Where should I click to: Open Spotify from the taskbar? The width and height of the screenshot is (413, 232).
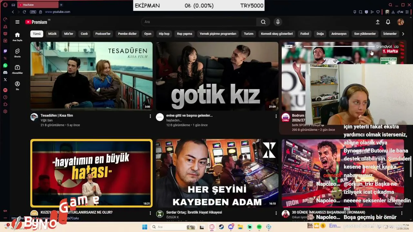point(259,227)
